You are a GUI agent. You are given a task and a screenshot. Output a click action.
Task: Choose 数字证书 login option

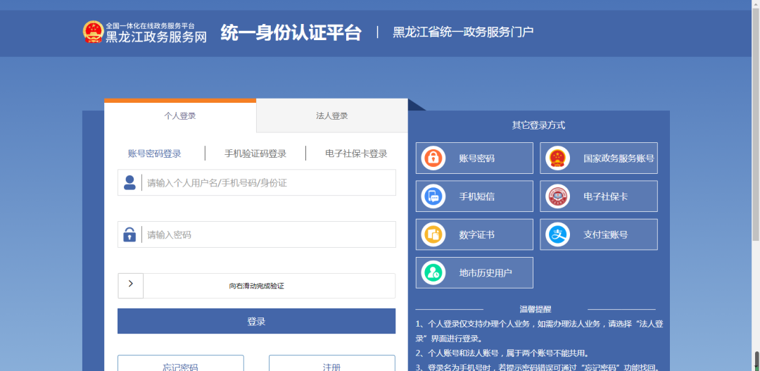[474, 234]
